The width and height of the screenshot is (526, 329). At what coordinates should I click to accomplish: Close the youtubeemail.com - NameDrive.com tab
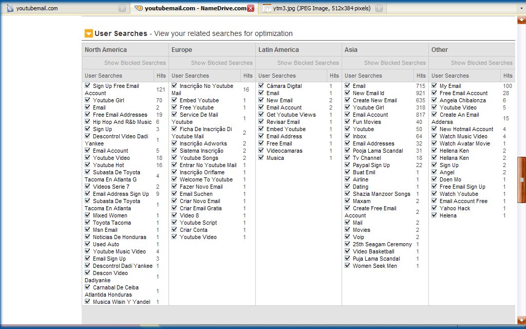click(x=251, y=8)
